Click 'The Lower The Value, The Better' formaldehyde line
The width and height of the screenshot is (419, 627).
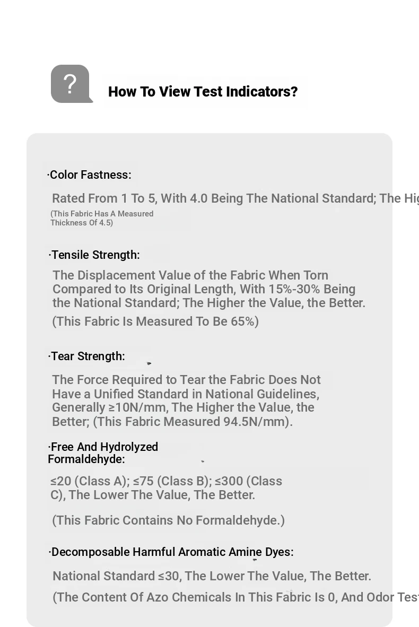click(x=162, y=495)
